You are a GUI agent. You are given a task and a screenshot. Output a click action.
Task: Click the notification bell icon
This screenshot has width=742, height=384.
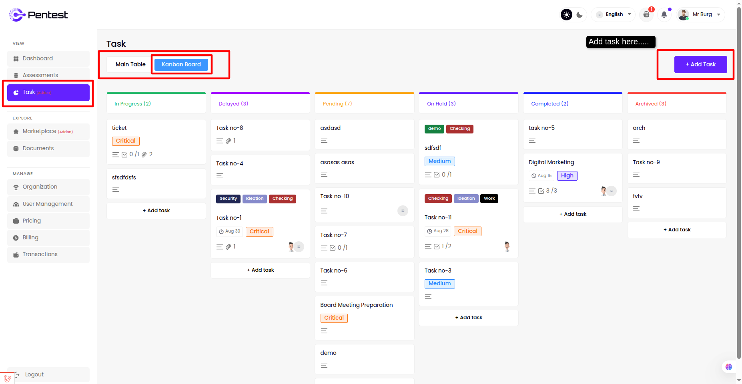pos(664,15)
